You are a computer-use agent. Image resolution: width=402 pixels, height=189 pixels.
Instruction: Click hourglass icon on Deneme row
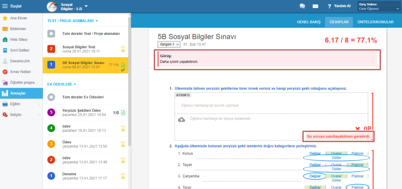coord(123,176)
